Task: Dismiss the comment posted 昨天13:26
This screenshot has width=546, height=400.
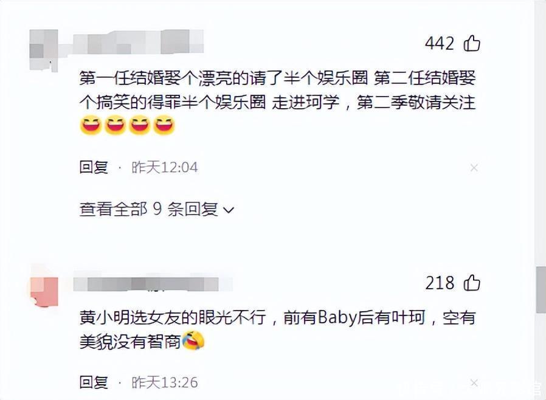Action: coord(474,383)
